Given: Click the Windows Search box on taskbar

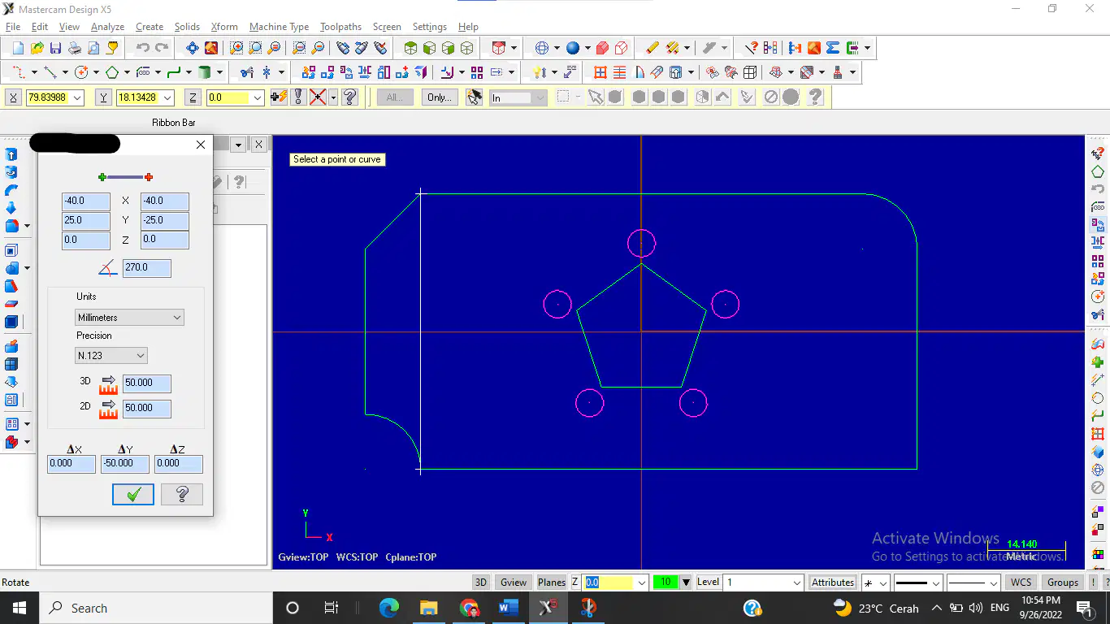Looking at the screenshot, I should (x=154, y=608).
